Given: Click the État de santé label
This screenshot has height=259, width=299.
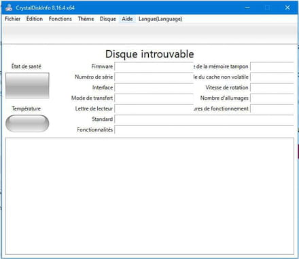Looking at the screenshot, I should [x=27, y=66].
